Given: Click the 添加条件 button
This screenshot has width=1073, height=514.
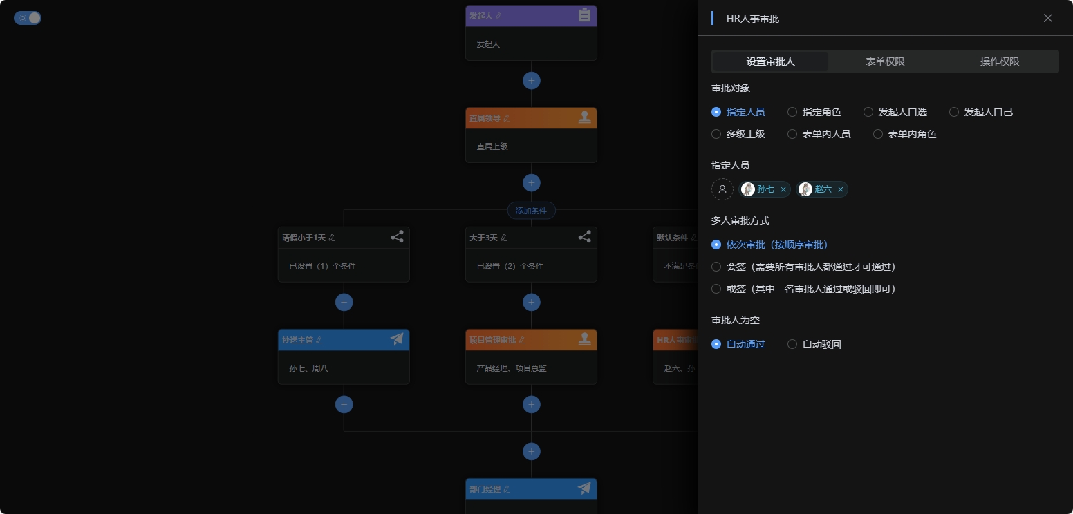Looking at the screenshot, I should pyautogui.click(x=531, y=211).
